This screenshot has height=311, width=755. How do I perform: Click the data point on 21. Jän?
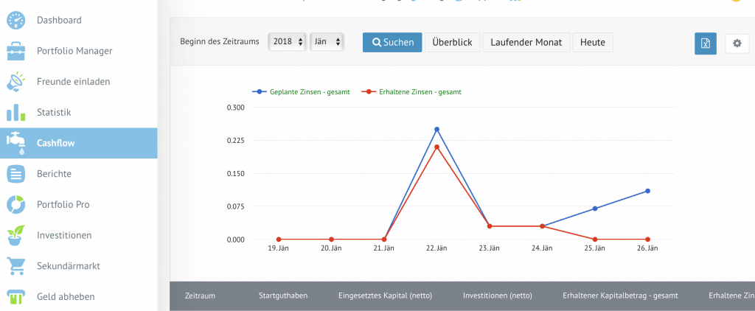pos(384,240)
